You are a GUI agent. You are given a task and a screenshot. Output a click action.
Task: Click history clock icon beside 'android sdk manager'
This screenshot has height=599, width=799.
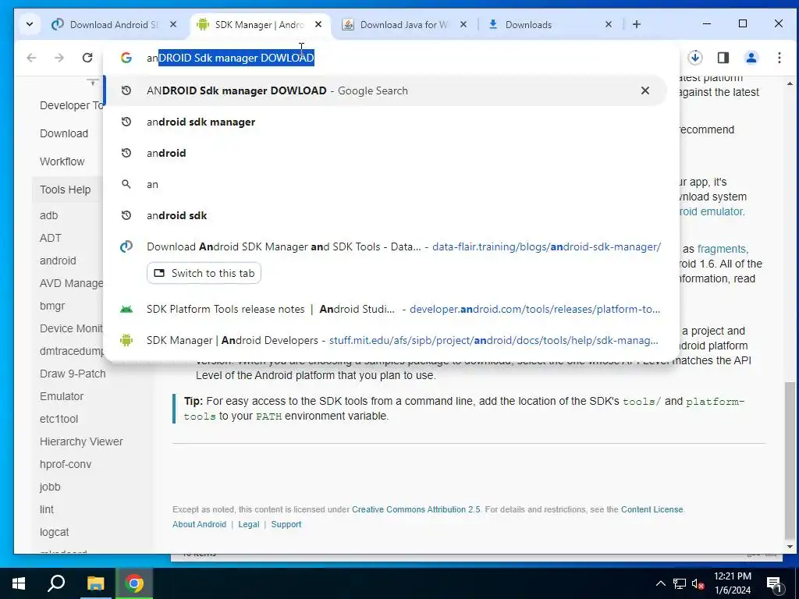click(x=126, y=122)
